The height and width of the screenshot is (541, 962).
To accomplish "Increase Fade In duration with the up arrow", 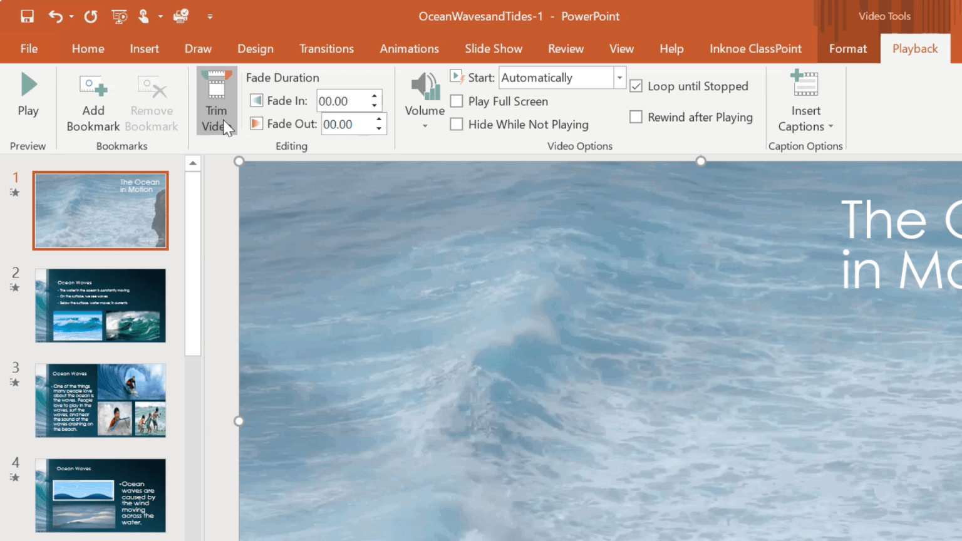I will (x=374, y=96).
